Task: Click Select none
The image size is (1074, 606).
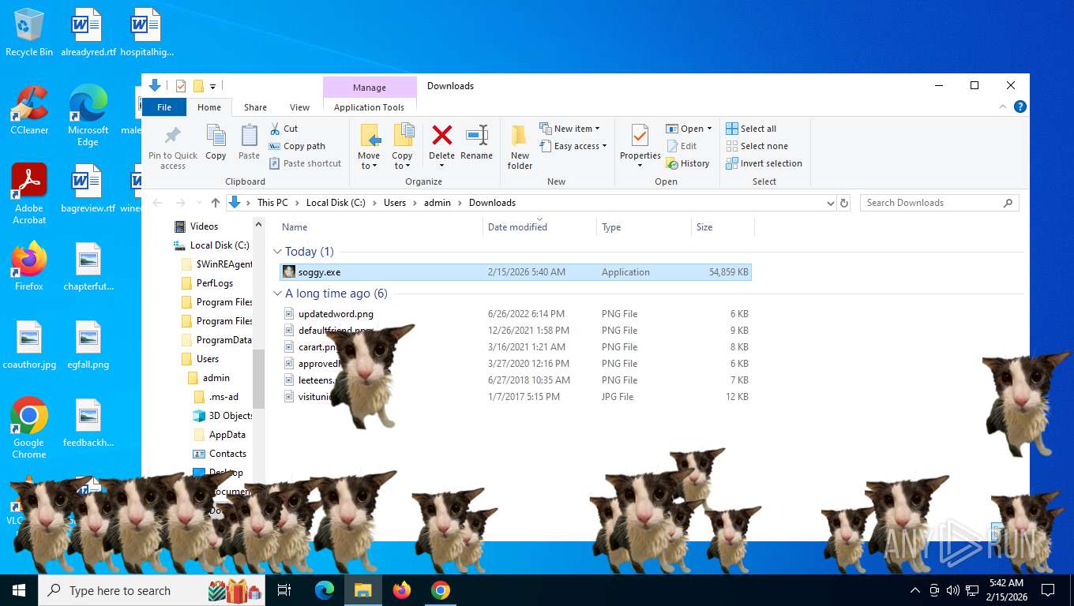Action: (757, 146)
